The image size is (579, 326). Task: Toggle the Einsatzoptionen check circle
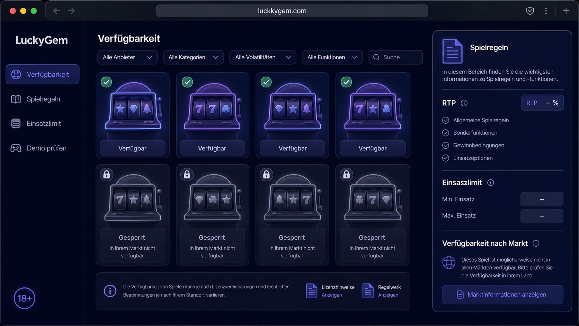446,158
